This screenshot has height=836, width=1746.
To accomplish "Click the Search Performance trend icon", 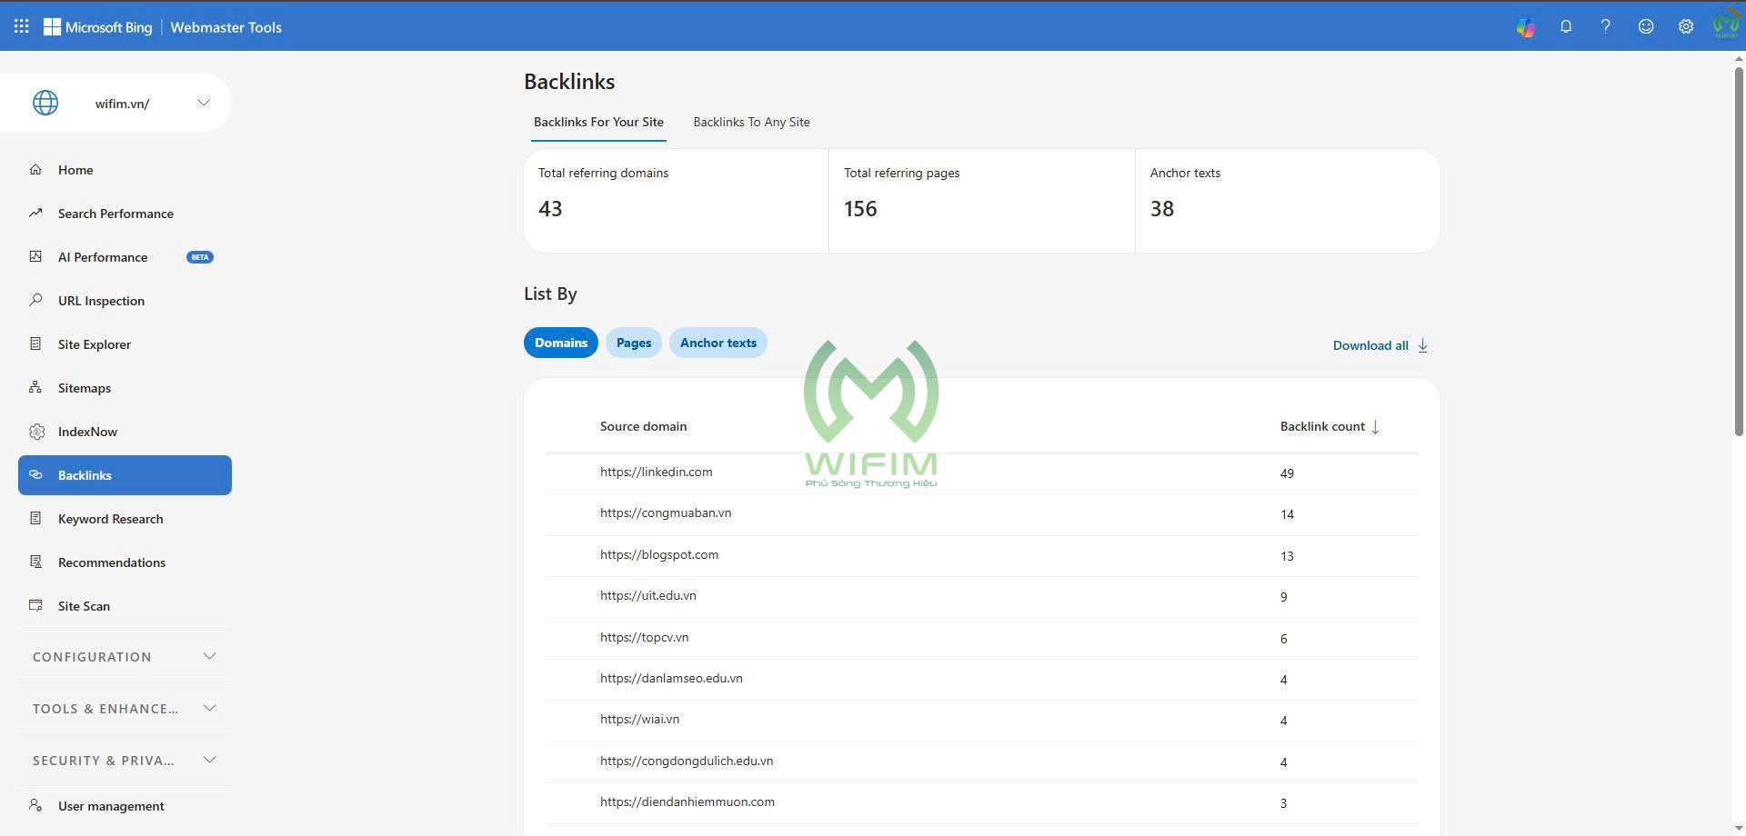I will (x=35, y=213).
